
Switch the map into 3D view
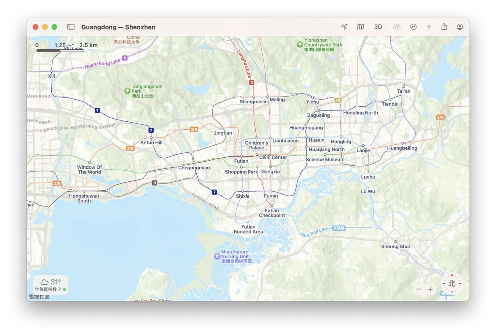378,27
